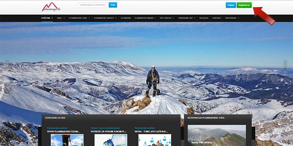Open article Tipovi planinarskih čizama
Screen dimensions: 293x146
[63, 131]
